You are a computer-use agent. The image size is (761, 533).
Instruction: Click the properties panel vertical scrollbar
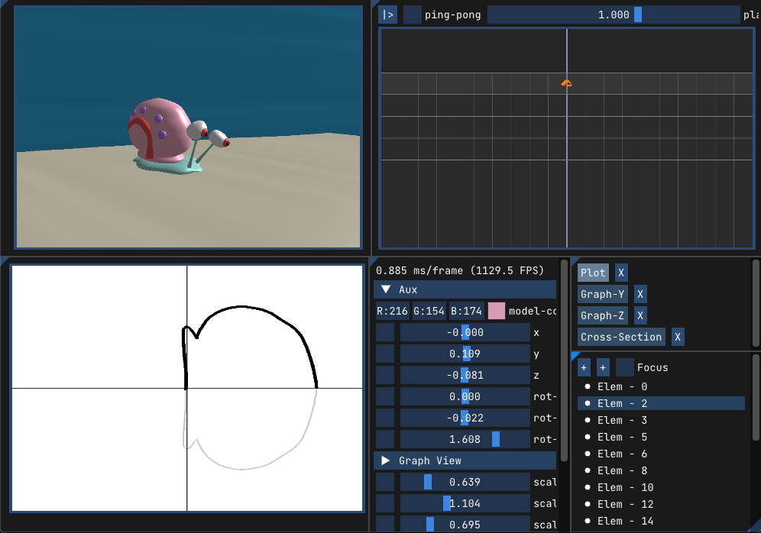click(x=564, y=360)
